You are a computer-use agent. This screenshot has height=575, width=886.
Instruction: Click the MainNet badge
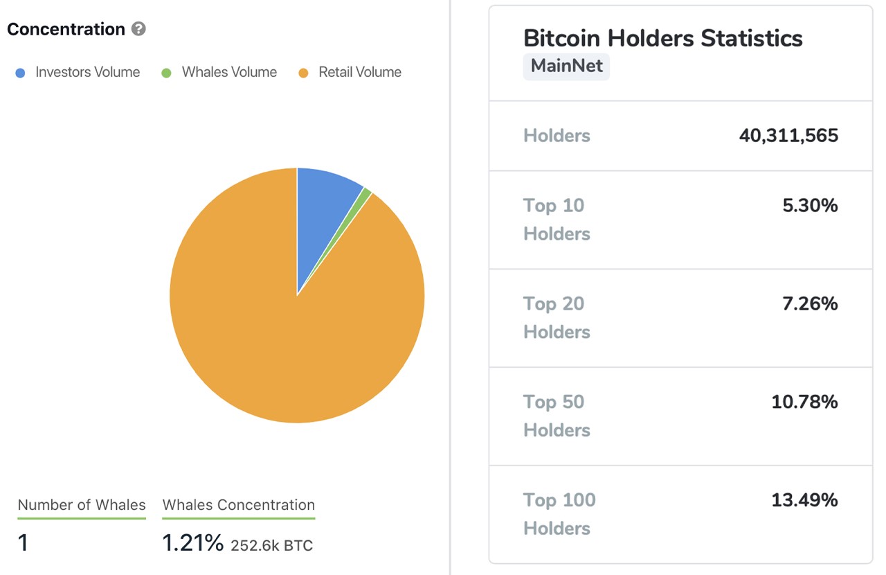click(x=566, y=67)
